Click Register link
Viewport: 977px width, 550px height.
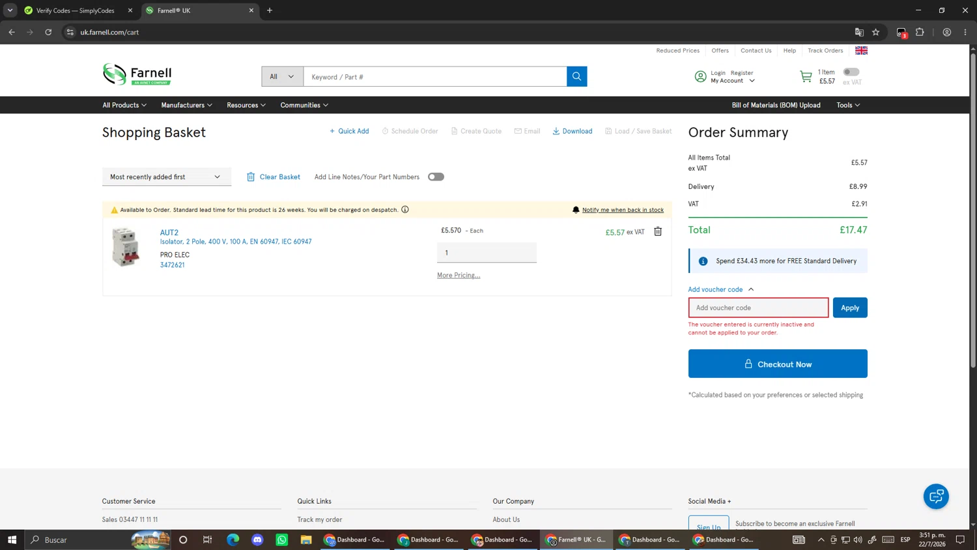pos(742,73)
